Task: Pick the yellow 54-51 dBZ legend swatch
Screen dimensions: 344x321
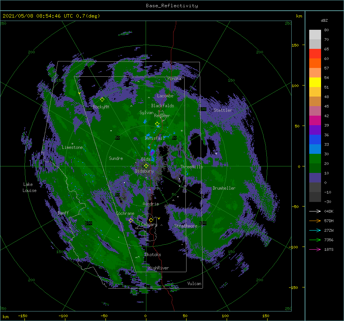Action: coord(315,82)
